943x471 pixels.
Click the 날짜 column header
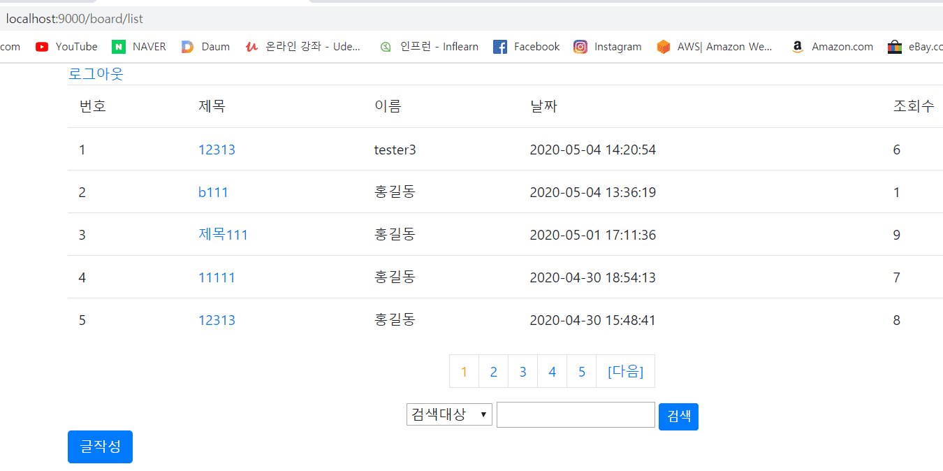click(543, 106)
